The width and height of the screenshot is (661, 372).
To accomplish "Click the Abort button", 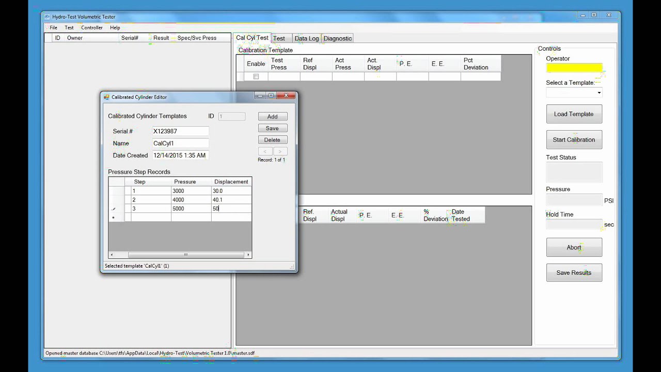I will pyautogui.click(x=574, y=247).
